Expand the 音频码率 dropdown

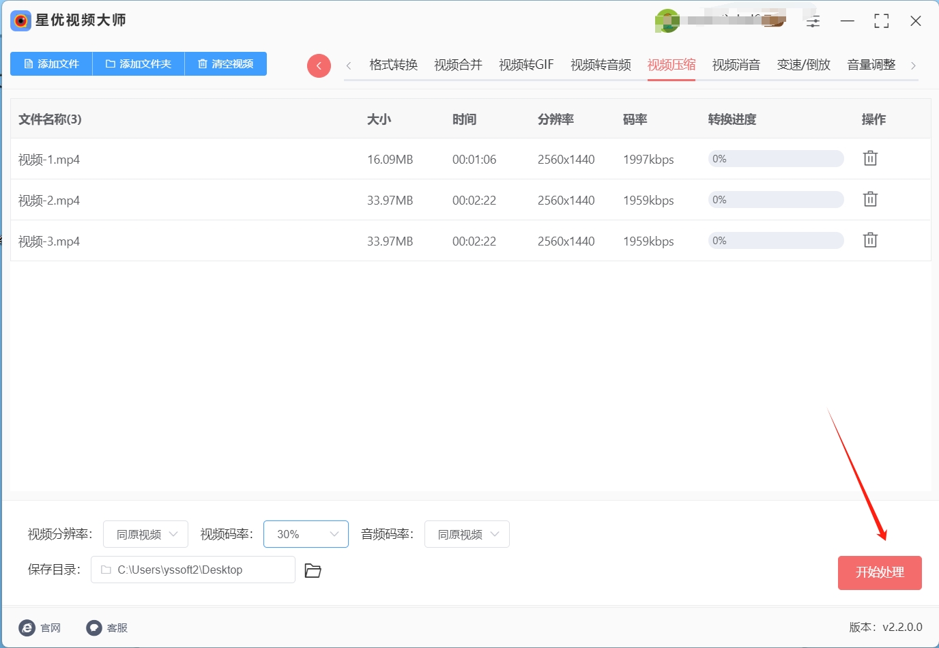tap(467, 534)
